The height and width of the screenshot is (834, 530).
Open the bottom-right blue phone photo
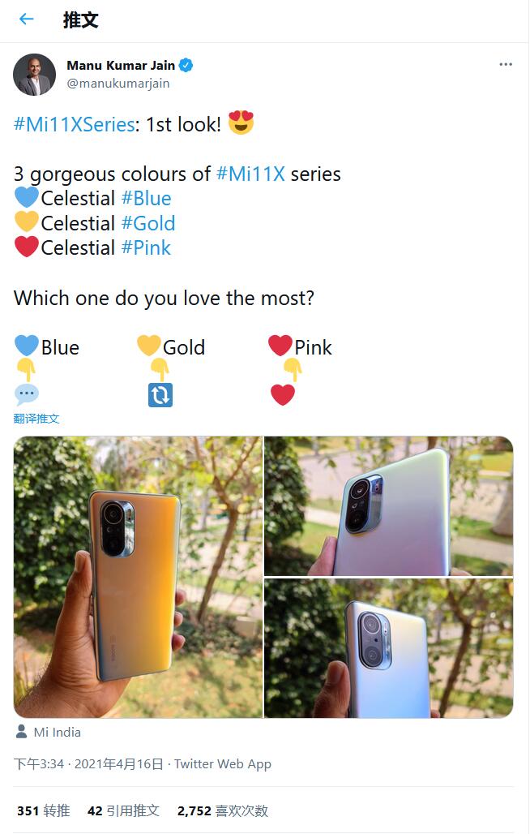coord(389,648)
